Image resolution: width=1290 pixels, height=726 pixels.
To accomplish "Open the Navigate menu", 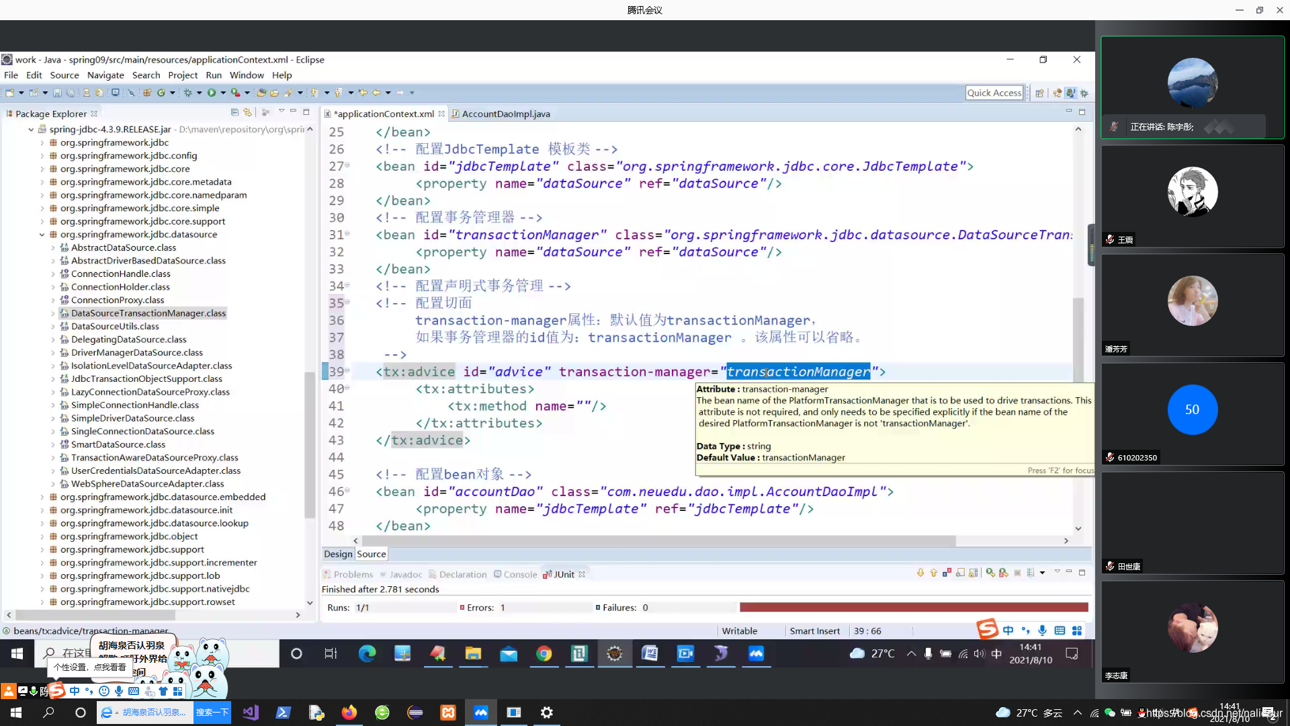I will [105, 75].
